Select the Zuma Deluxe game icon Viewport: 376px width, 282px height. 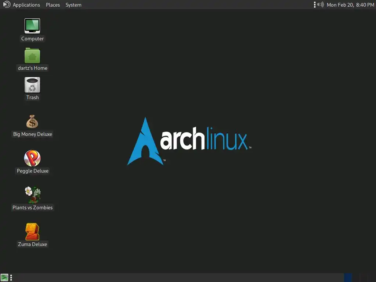[32, 232]
